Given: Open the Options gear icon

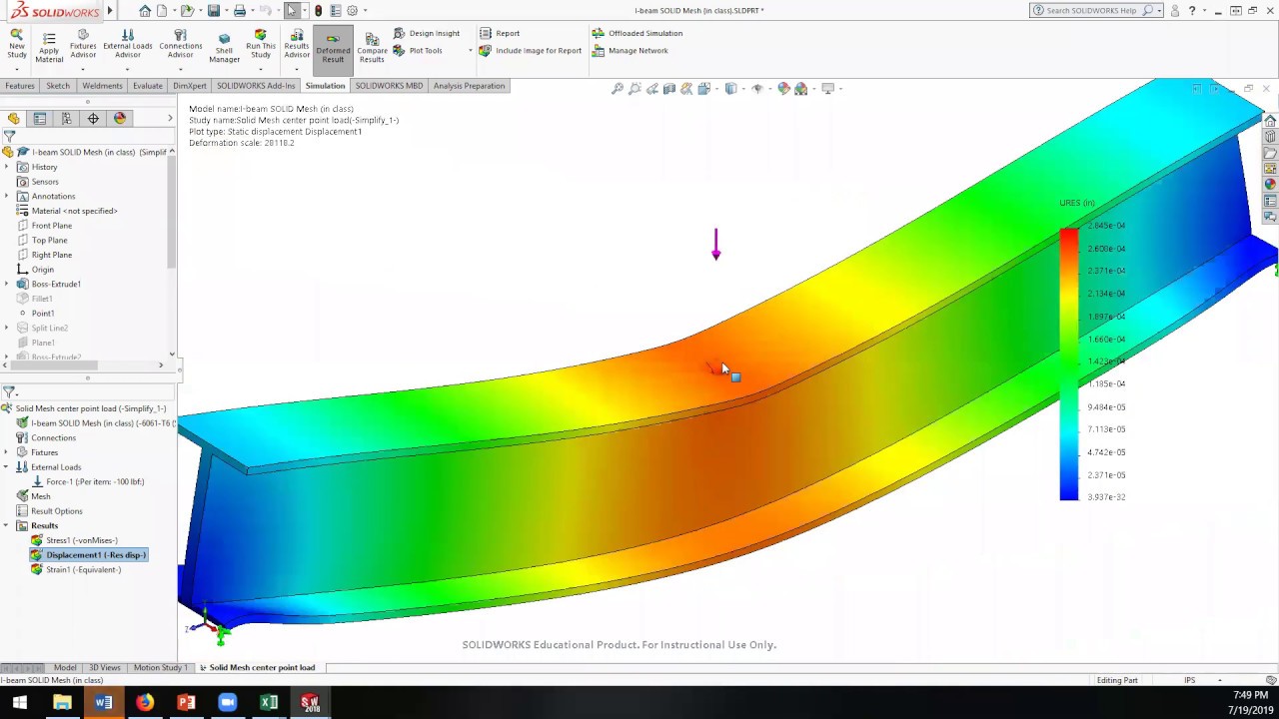Looking at the screenshot, I should (352, 10).
